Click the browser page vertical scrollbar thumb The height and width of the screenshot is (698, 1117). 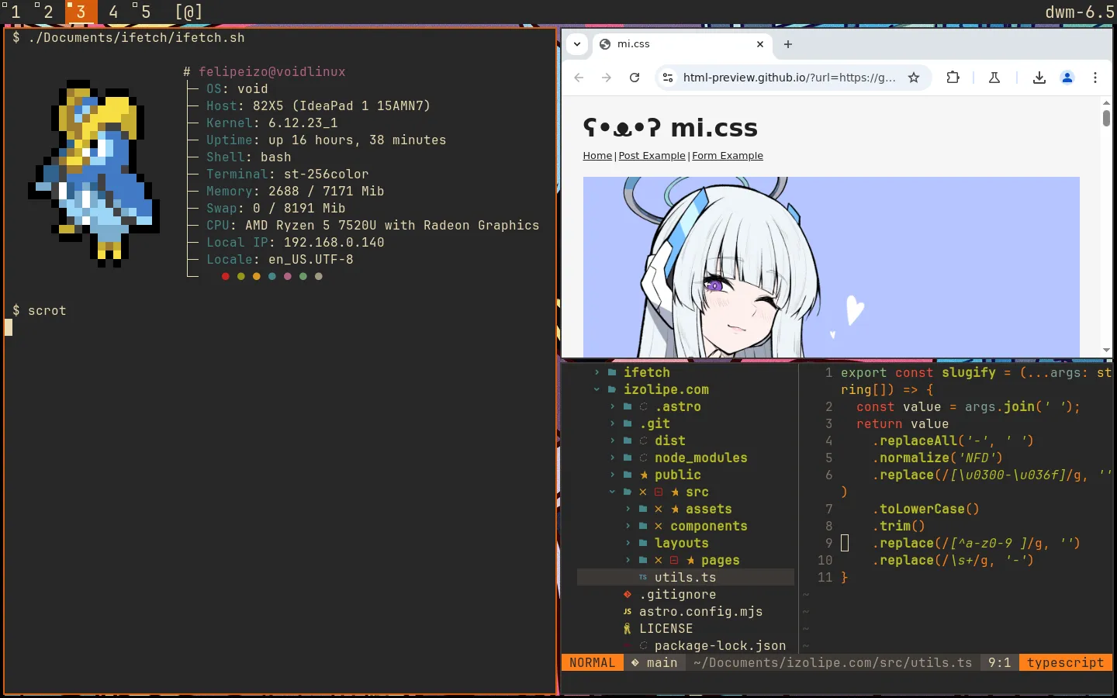[1106, 118]
